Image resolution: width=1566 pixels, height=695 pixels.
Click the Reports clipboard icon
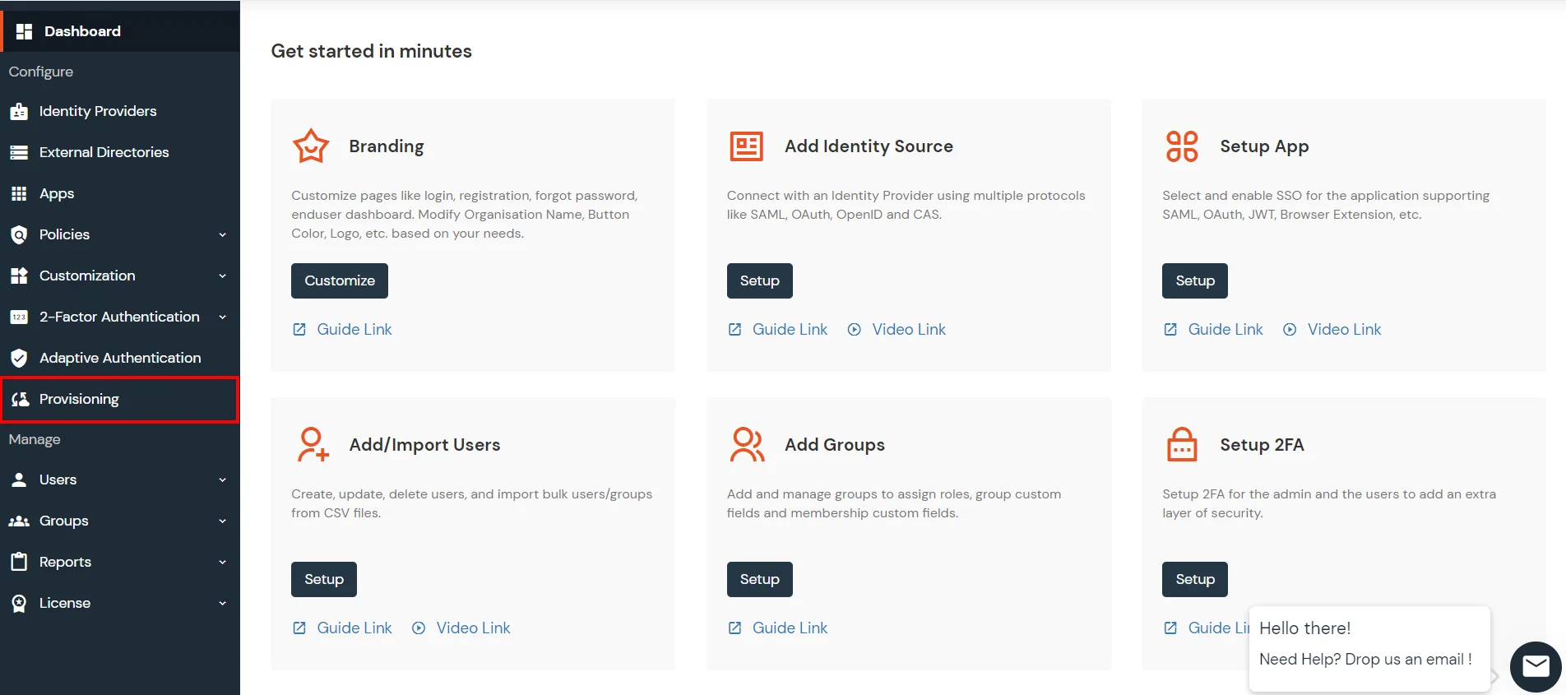19,562
